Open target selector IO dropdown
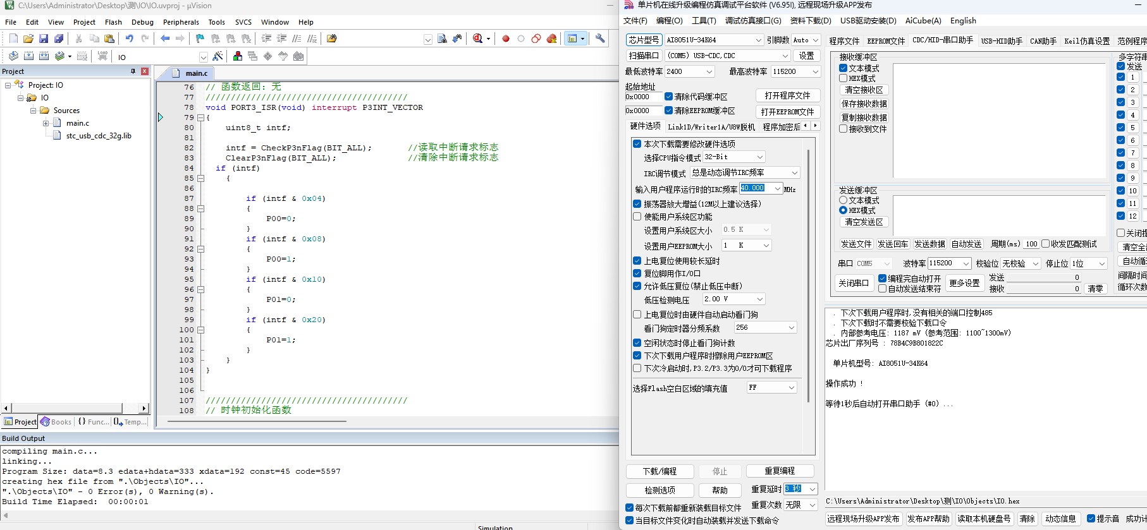 pos(203,57)
